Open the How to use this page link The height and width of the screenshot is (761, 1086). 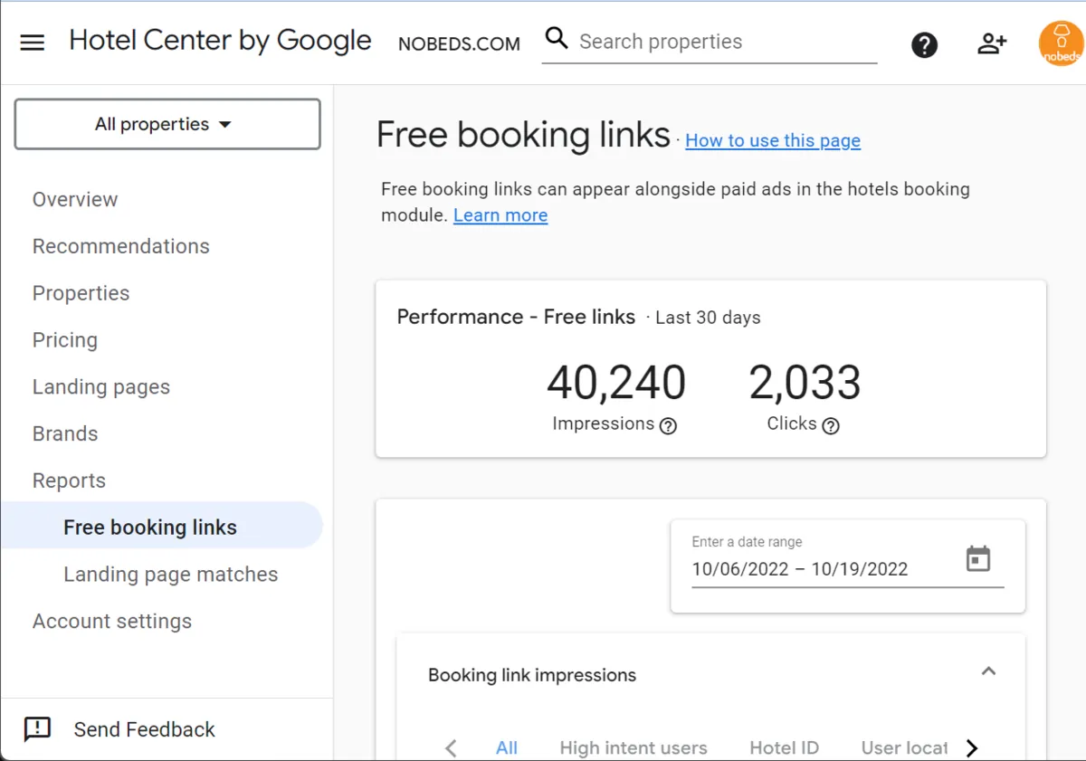[772, 140]
